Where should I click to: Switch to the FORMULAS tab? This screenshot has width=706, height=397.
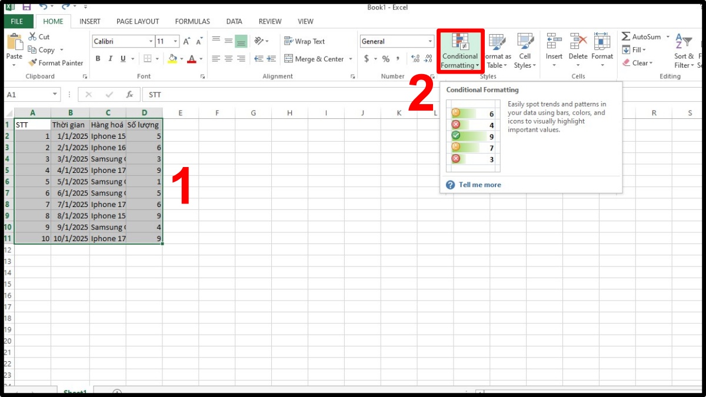coord(192,21)
